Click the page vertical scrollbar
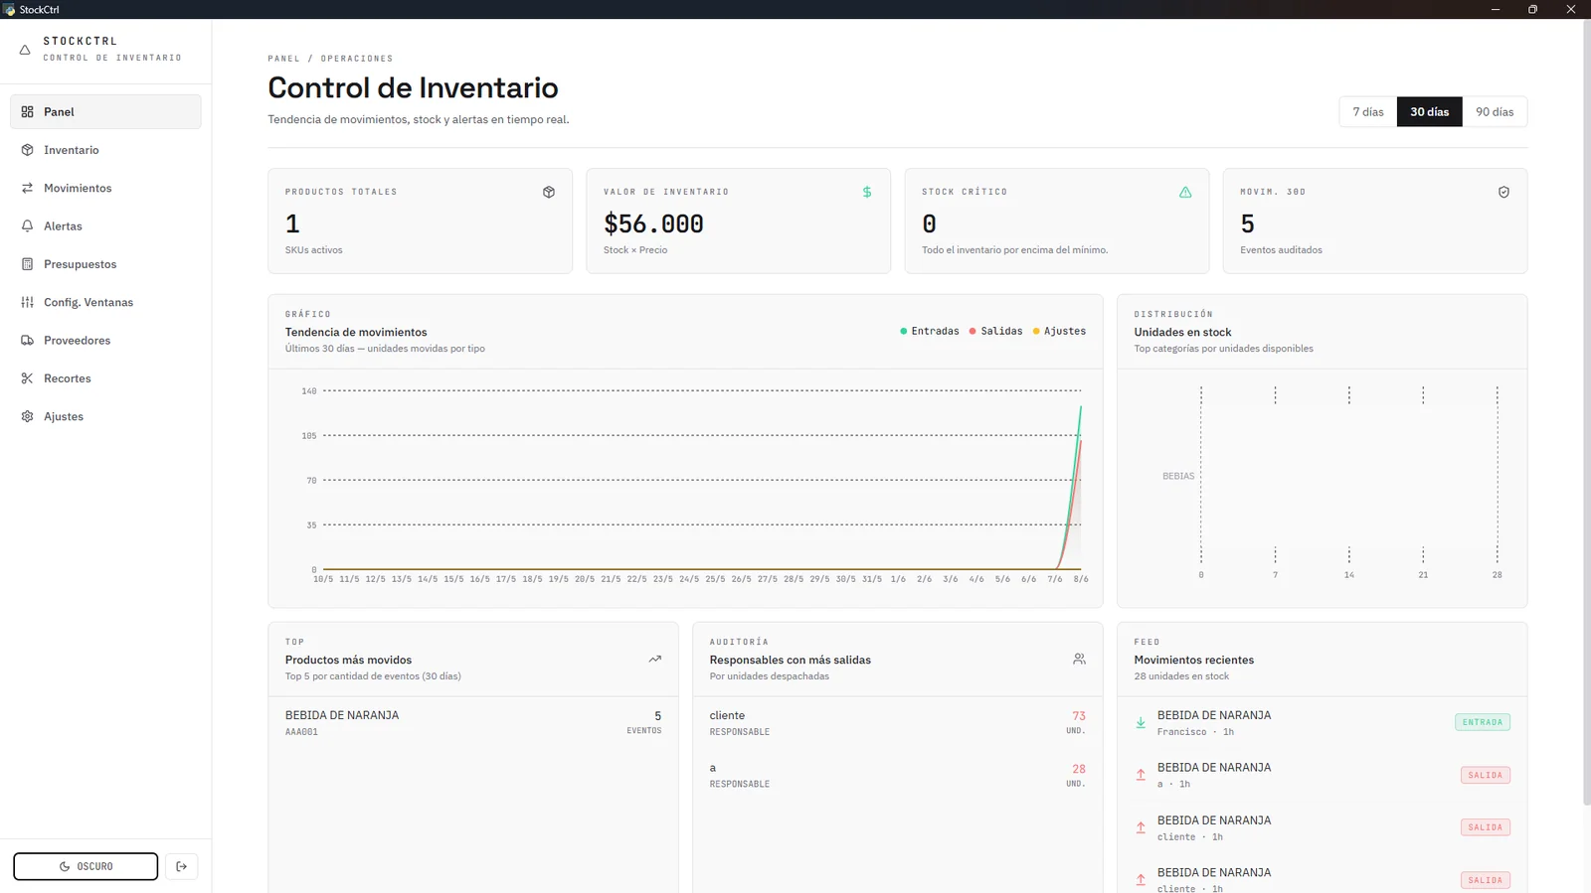This screenshot has width=1591, height=893. pos(1586,412)
